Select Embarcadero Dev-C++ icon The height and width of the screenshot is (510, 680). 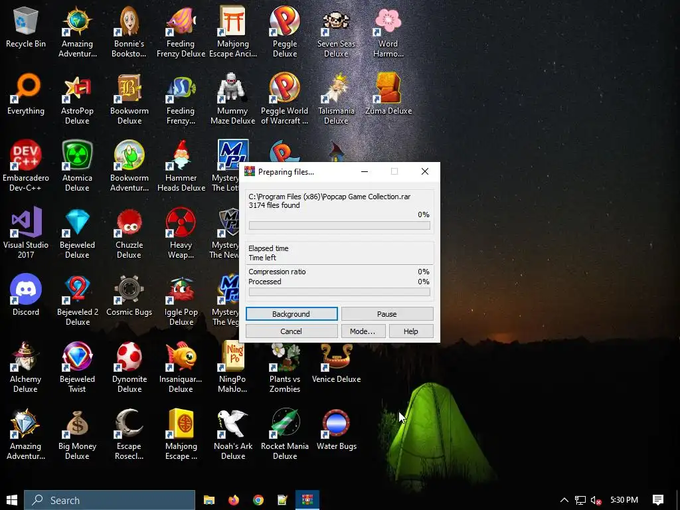click(26, 166)
